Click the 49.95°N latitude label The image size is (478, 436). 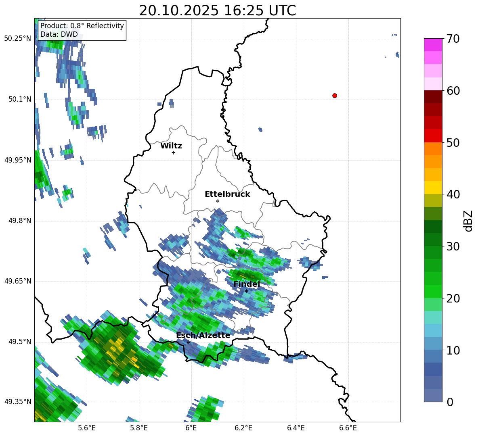[18, 160]
